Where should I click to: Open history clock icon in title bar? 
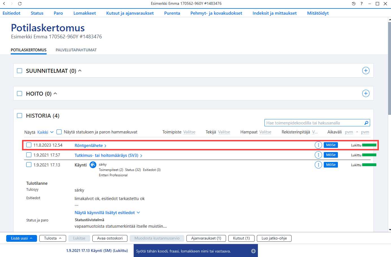(353, 4)
